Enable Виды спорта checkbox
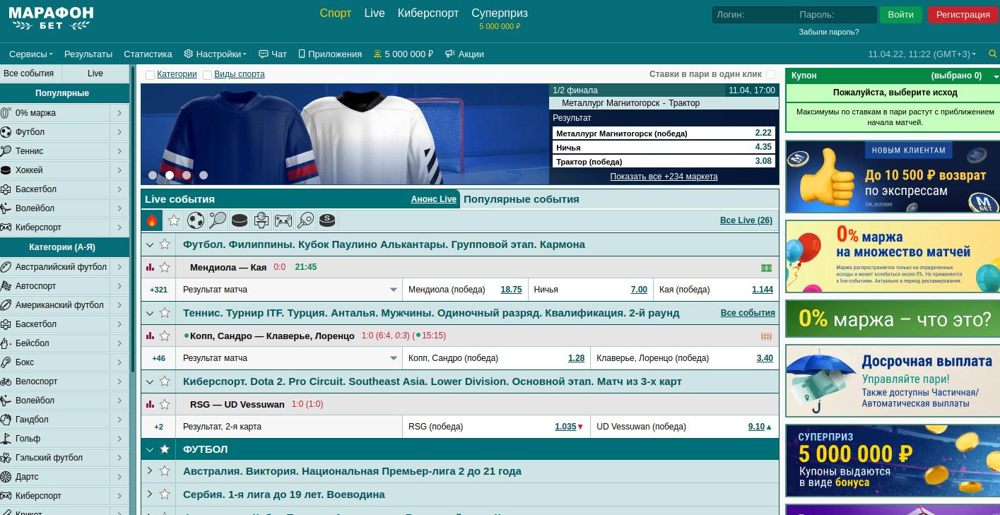Image resolution: width=1000 pixels, height=515 pixels. click(207, 75)
